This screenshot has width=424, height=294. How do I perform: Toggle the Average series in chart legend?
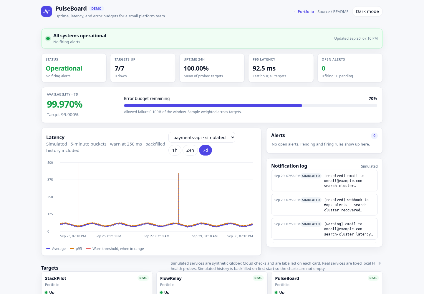pyautogui.click(x=56, y=249)
